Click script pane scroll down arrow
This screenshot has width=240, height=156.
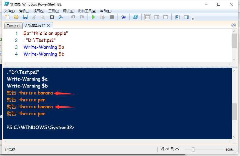tap(234, 60)
